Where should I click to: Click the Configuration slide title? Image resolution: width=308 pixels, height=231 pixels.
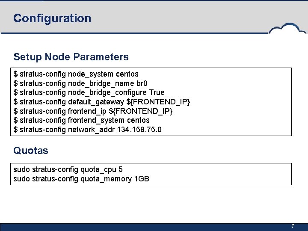(x=52, y=18)
